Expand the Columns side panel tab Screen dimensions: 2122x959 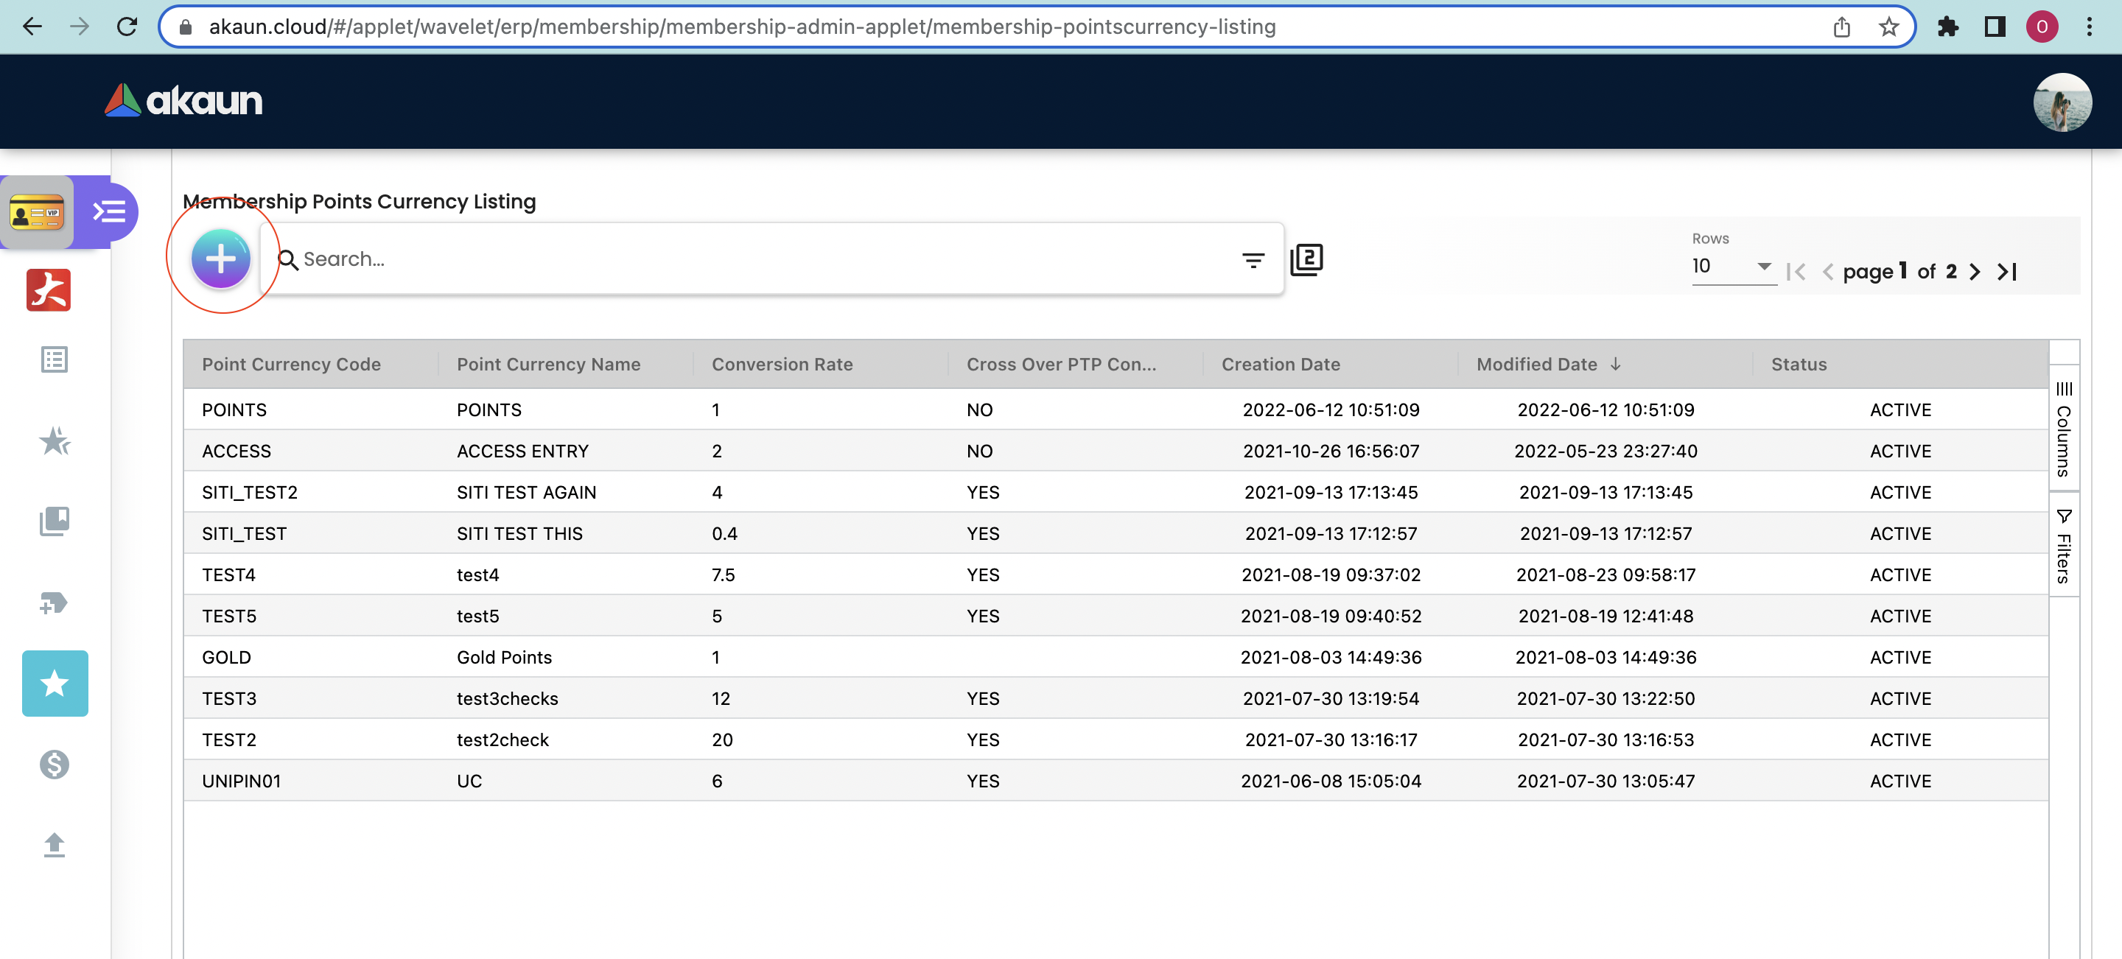(x=2064, y=428)
